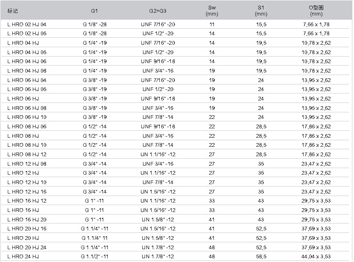Select the L HRO 08 HJ 12 part label
The image size is (354, 262).
click(27, 154)
